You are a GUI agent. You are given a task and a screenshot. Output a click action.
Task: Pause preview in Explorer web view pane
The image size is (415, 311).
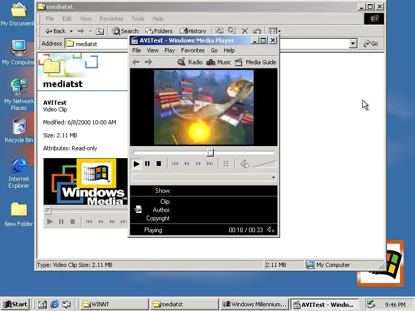click(61, 222)
